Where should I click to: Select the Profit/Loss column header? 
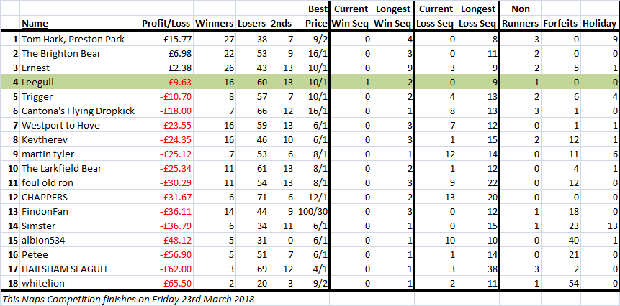[x=166, y=24]
